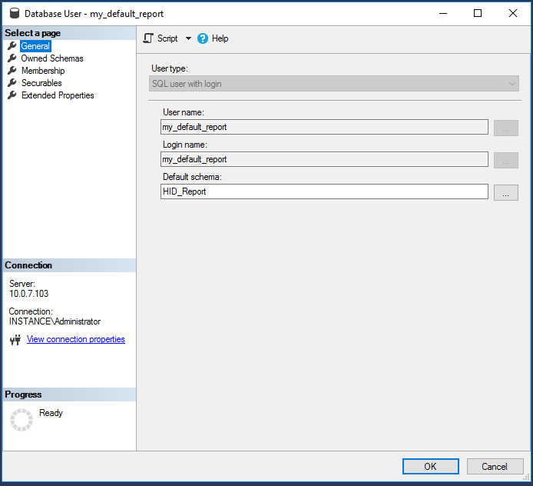Screen dimensions: 533x486
Task: Switch to the Membership page
Action: (43, 71)
